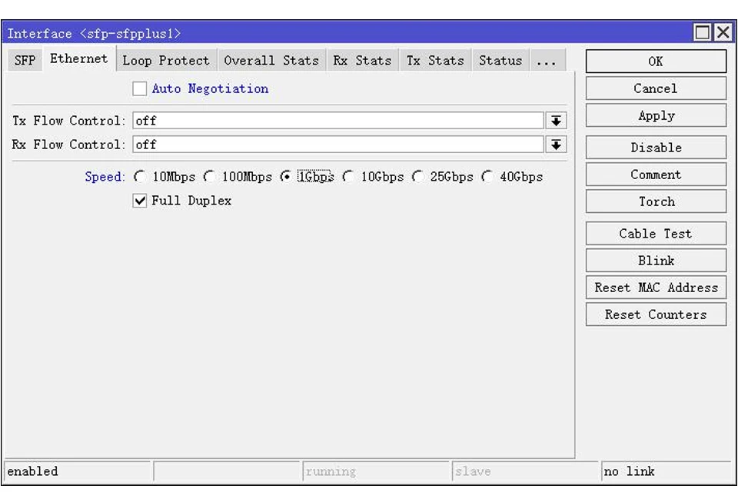Click Reset MAC Address button
Viewport: 738px width, 502px height.
(x=656, y=288)
